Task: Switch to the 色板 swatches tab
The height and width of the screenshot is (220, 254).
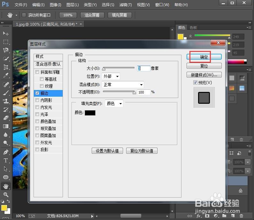Action: click(x=193, y=28)
